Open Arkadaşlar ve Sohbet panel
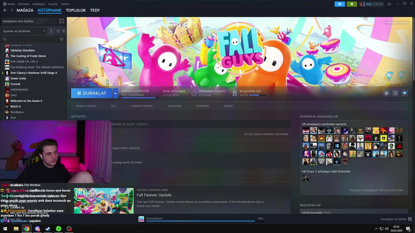 pyautogui.click(x=396, y=219)
